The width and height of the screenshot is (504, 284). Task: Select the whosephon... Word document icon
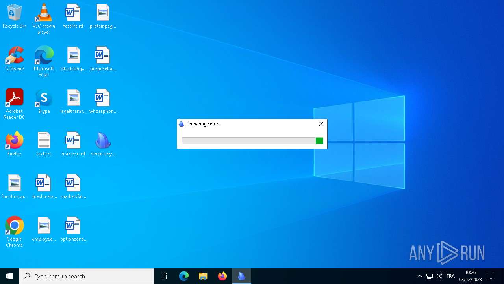coord(103,102)
